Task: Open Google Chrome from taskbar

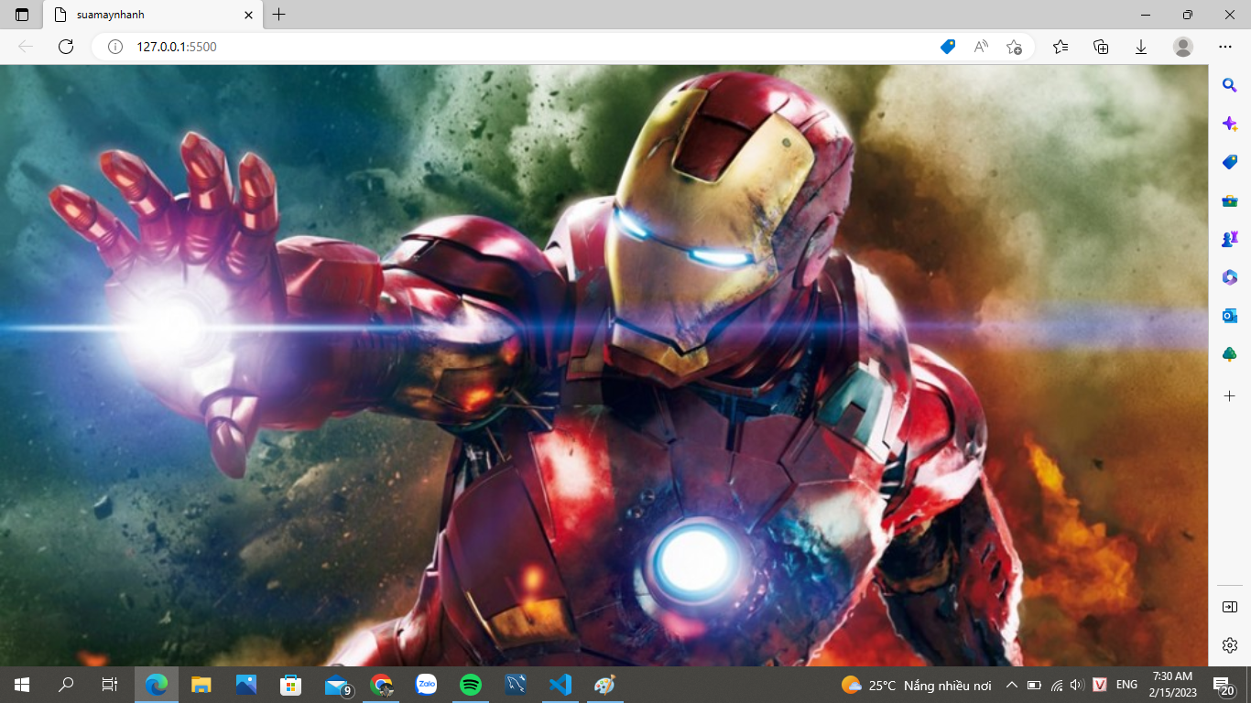Action: pos(381,685)
